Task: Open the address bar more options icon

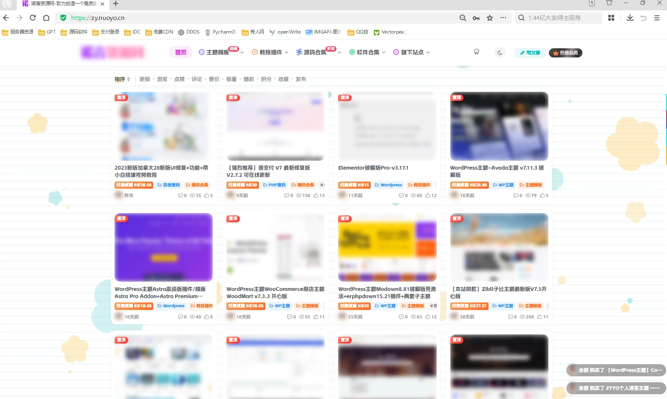Action: pyautogui.click(x=503, y=18)
